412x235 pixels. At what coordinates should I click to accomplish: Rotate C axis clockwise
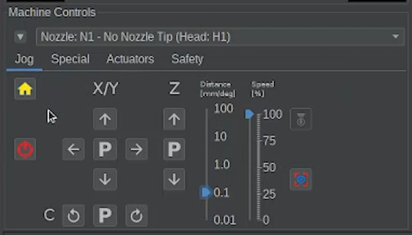pos(137,215)
